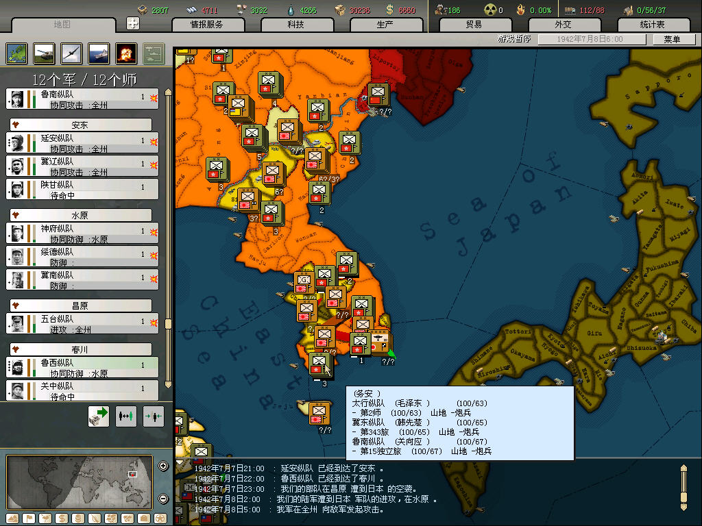This screenshot has height=526, width=702.
Task: Open the 地图 map tab
Action: pyautogui.click(x=62, y=25)
